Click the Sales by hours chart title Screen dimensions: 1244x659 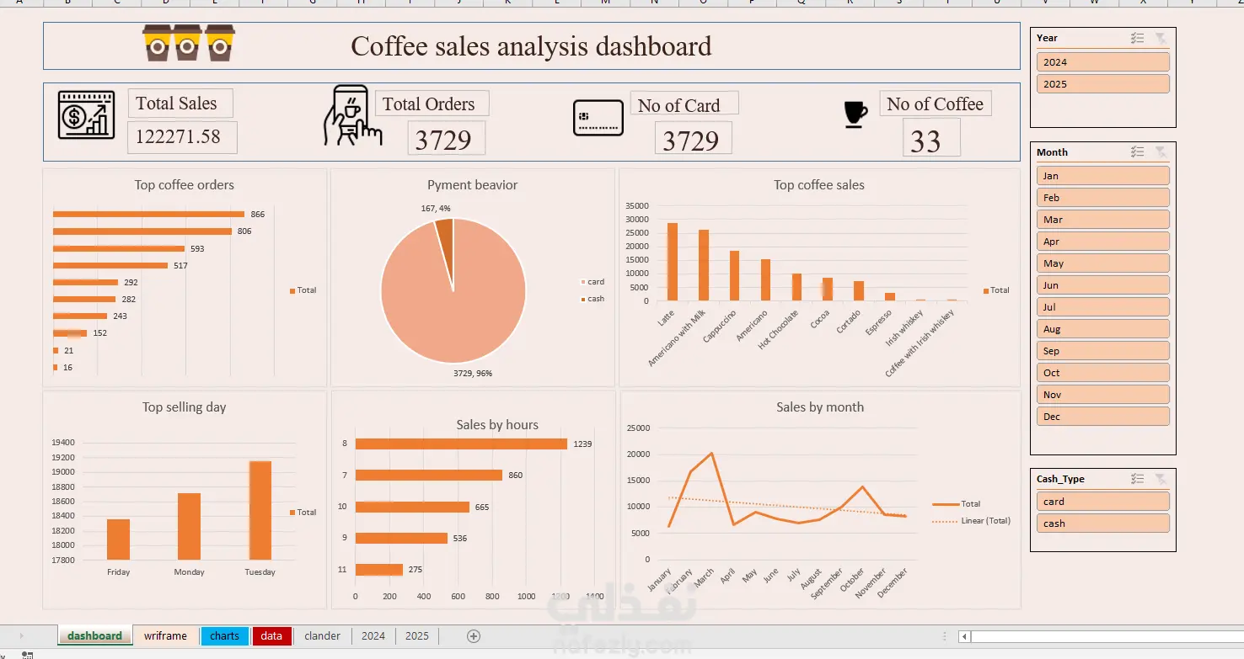point(497,425)
